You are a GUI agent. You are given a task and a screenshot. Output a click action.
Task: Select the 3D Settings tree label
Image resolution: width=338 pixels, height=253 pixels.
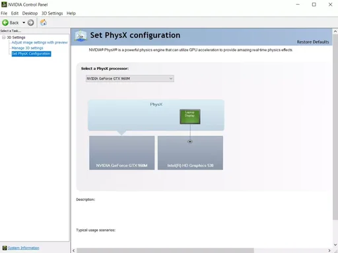click(x=16, y=38)
